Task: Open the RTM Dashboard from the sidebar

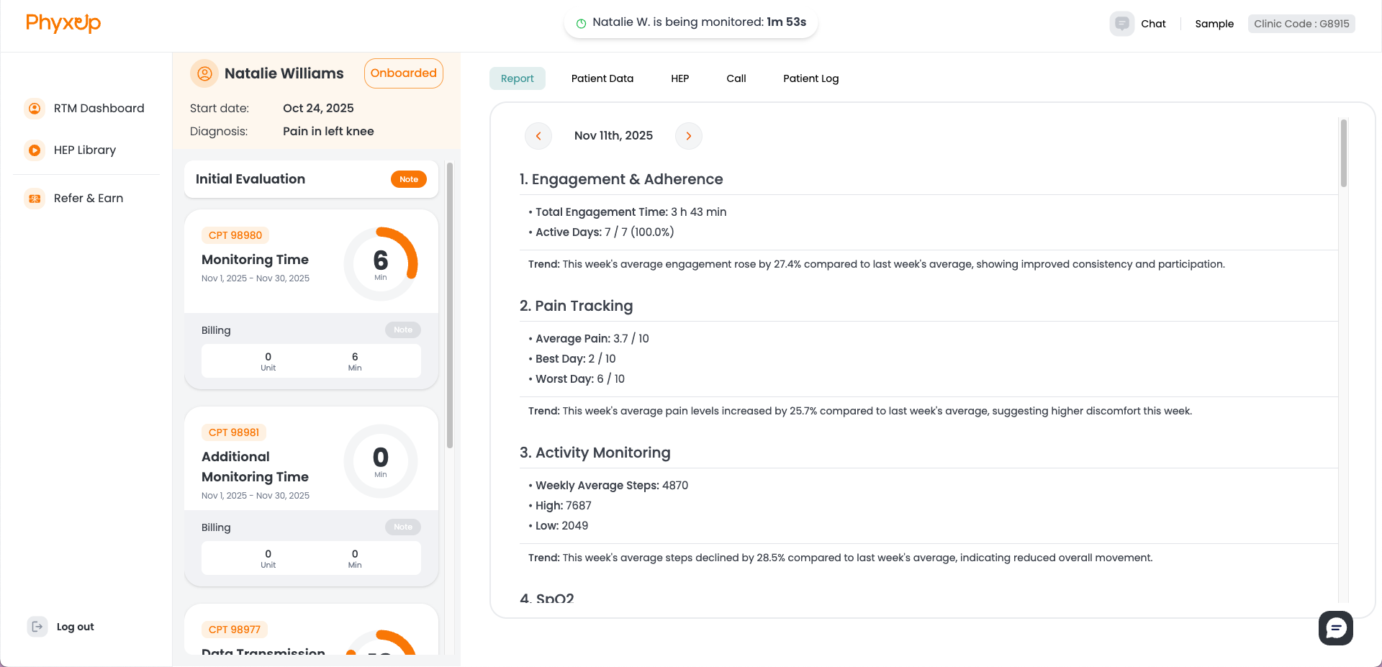Action: pyautogui.click(x=99, y=108)
